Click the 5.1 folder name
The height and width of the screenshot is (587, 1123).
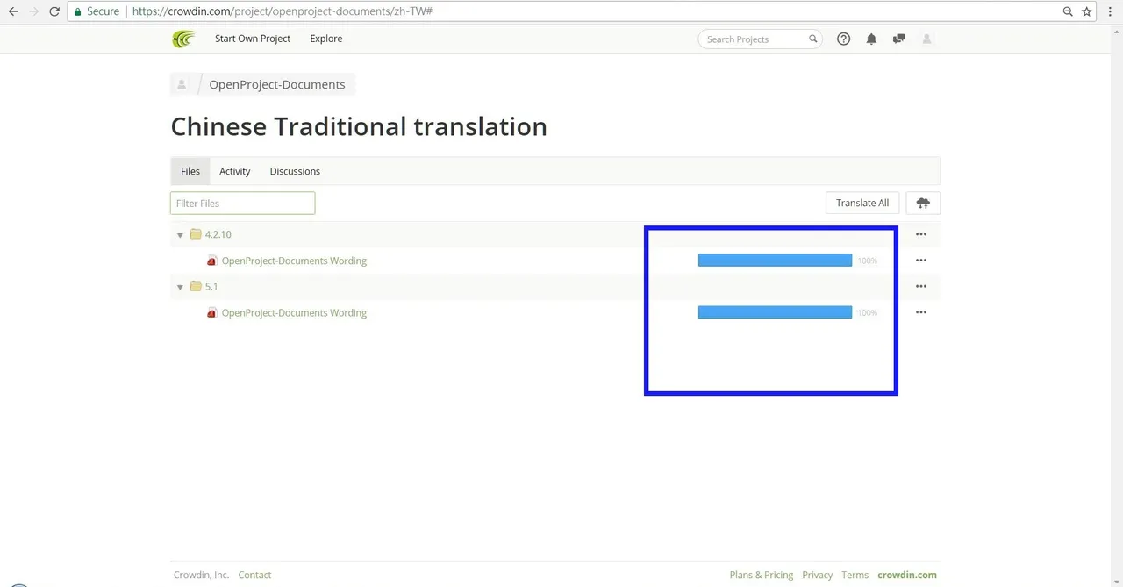pos(211,286)
